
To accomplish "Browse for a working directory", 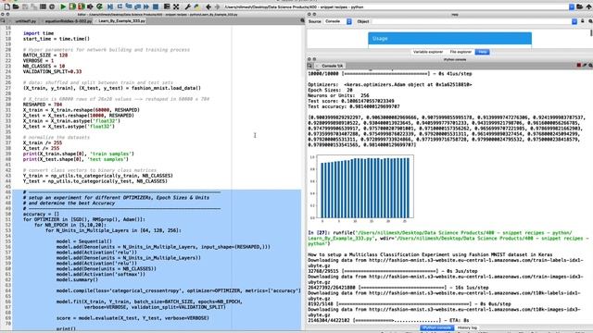I will click(x=579, y=6).
